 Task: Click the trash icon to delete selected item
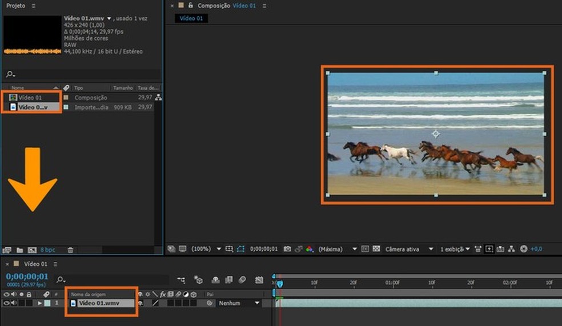70,250
